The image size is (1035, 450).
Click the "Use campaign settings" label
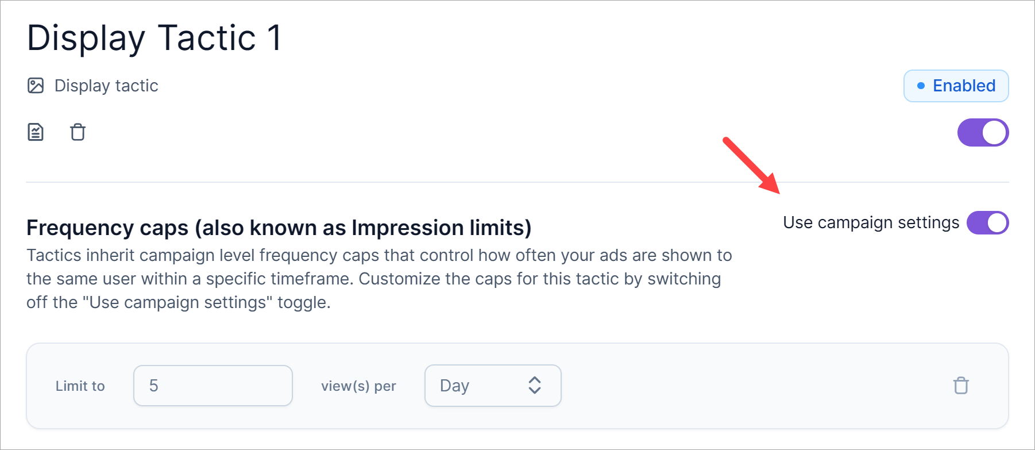(x=871, y=223)
